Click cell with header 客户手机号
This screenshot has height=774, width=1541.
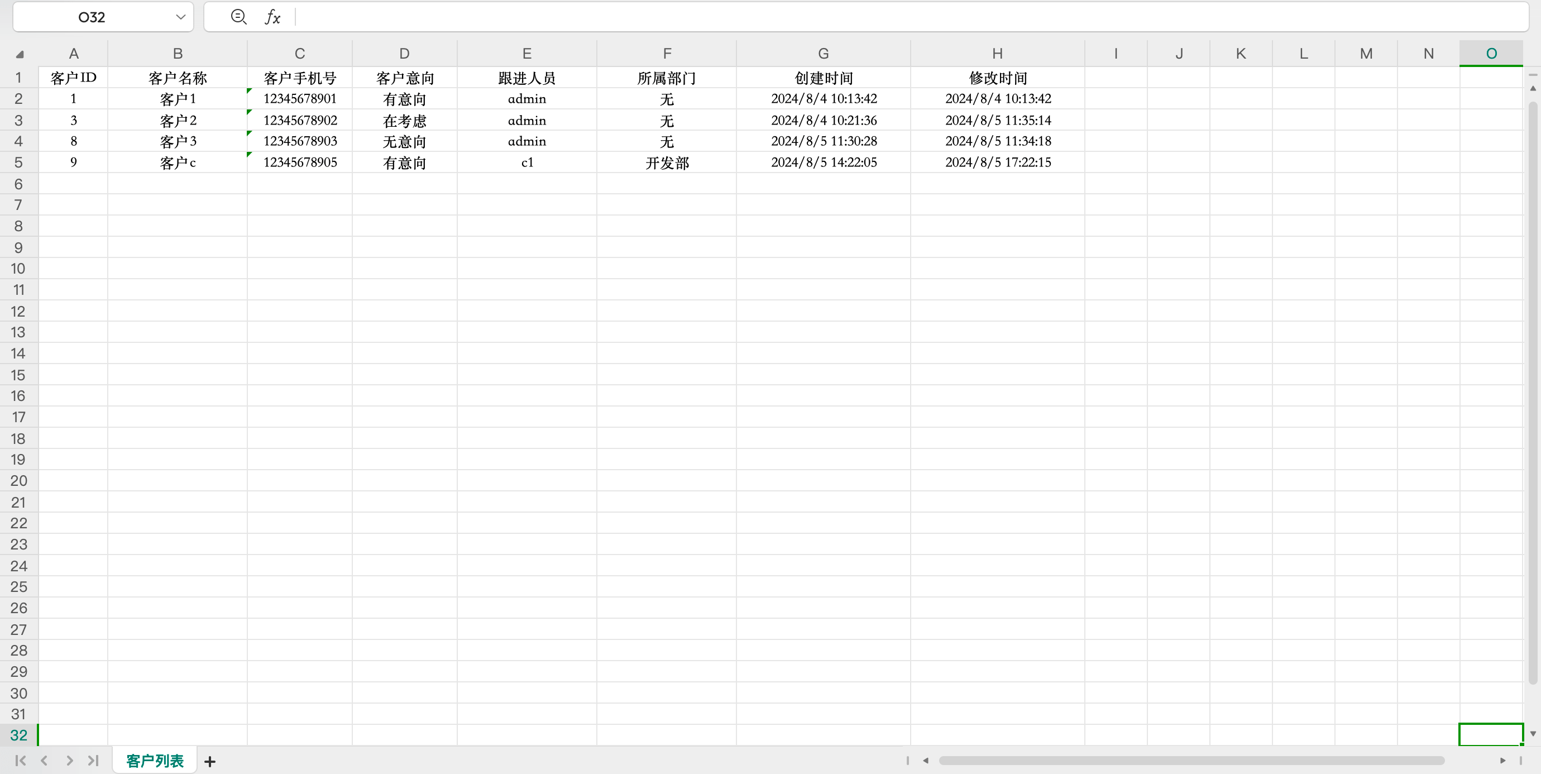(300, 78)
